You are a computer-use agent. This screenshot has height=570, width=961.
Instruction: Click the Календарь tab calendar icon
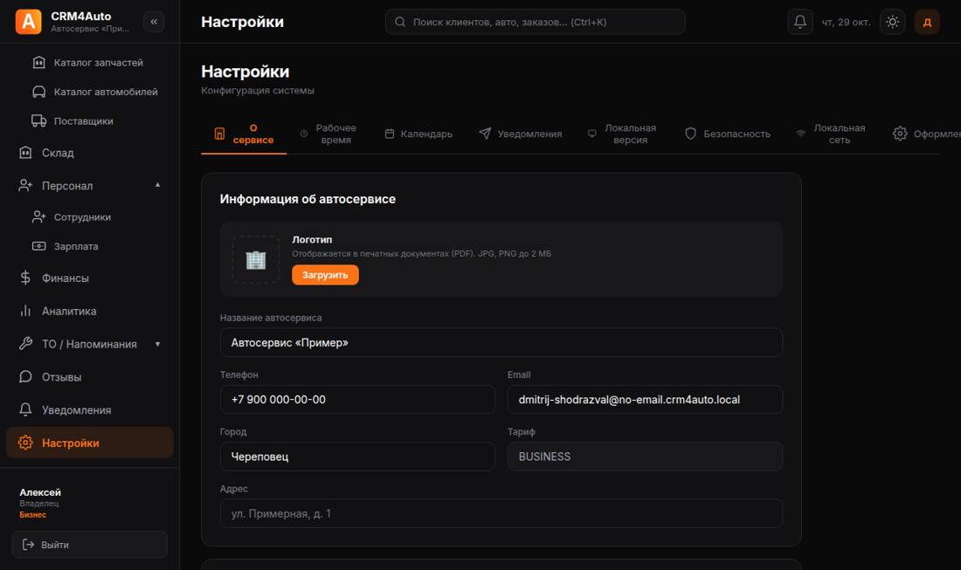click(389, 134)
